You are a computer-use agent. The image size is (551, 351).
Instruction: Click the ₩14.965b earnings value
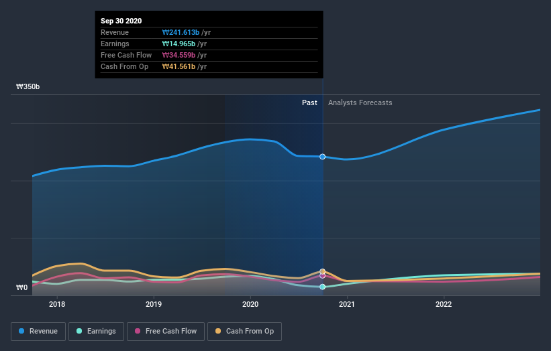(x=179, y=44)
